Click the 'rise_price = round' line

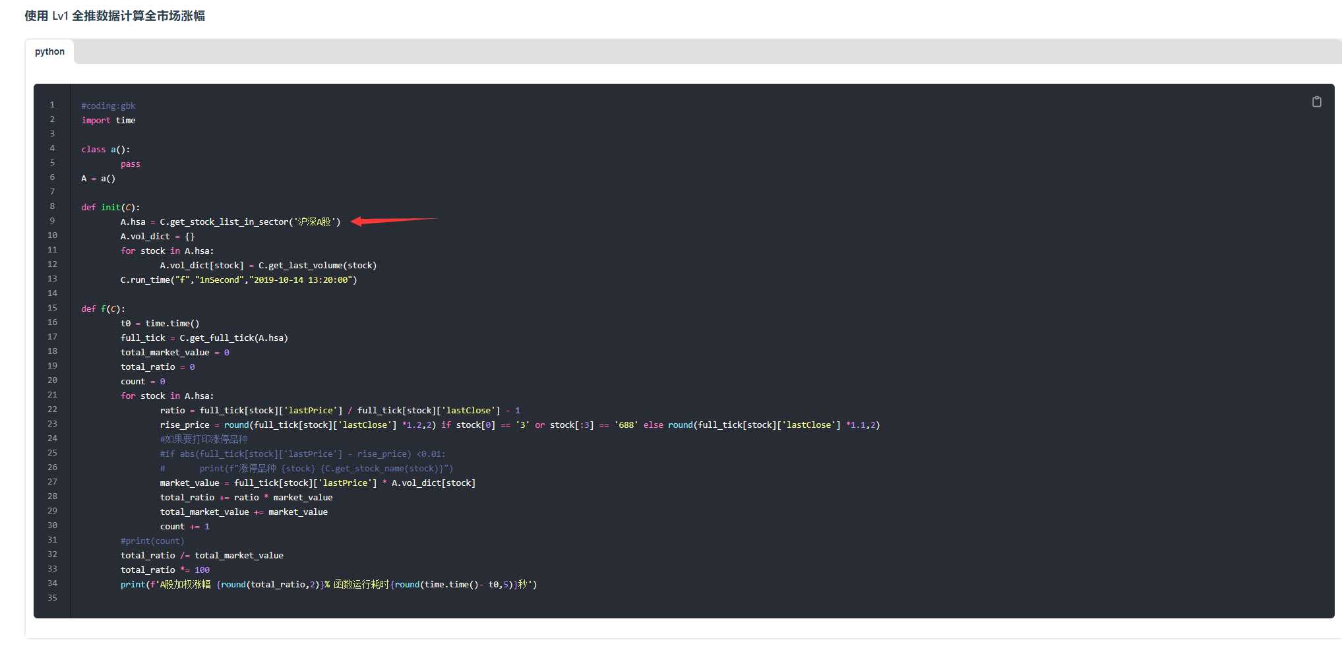pyautogui.click(x=520, y=425)
